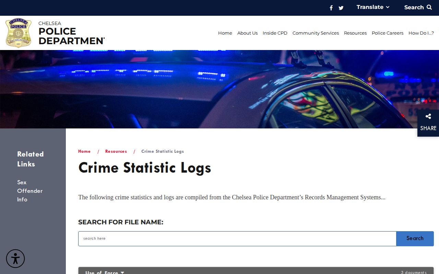
Task: Click the Search label in top bar
Action: tap(414, 7)
